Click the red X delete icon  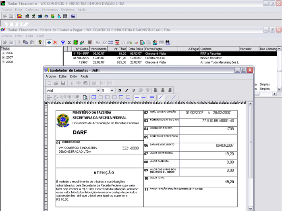click(55, 42)
